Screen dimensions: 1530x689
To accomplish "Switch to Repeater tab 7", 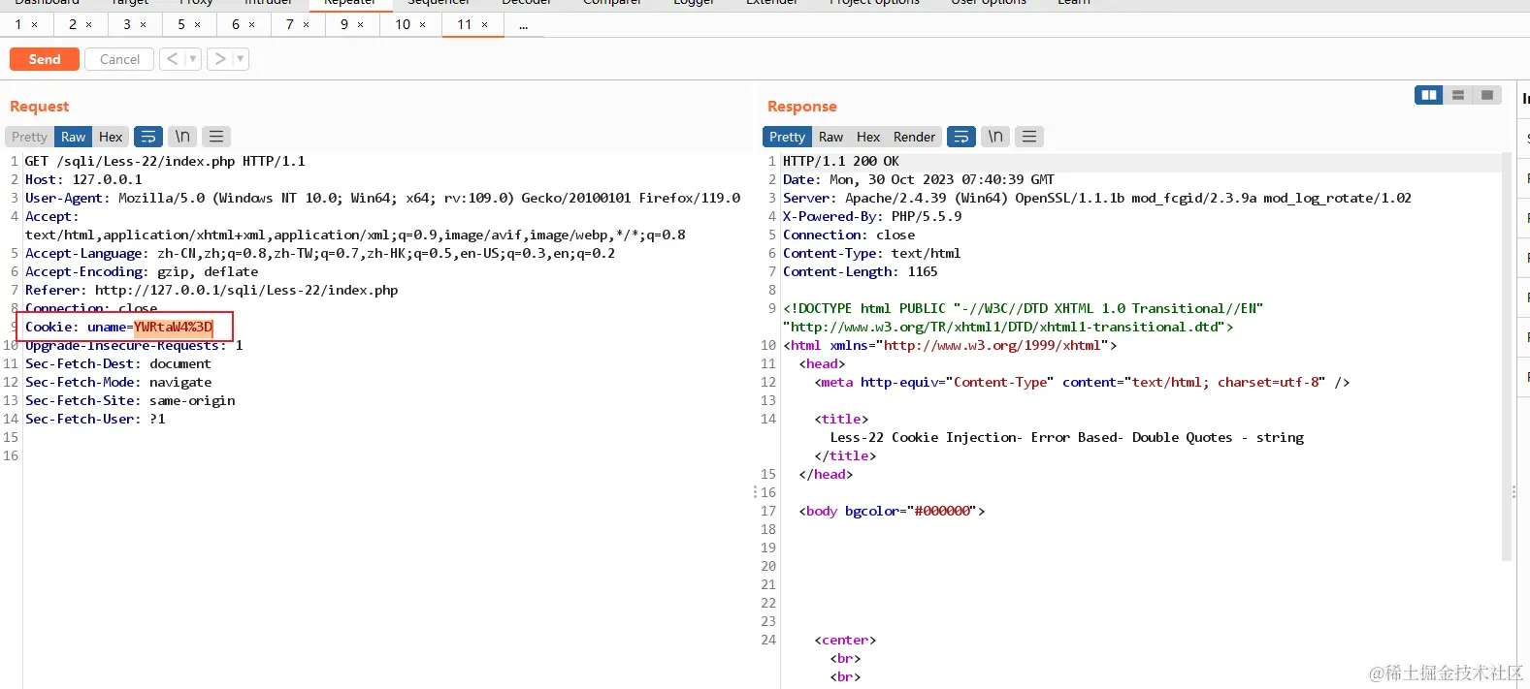I will 289,24.
